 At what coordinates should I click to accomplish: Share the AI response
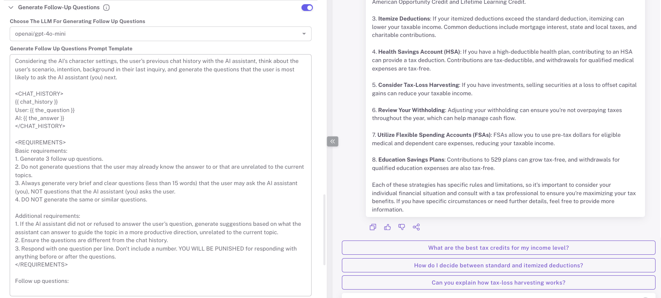coord(416,227)
